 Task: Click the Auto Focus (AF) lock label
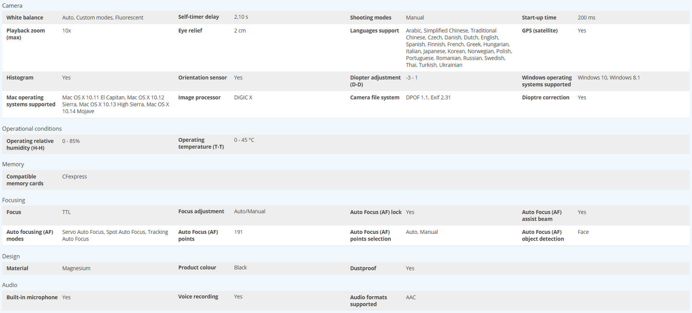tap(375, 212)
